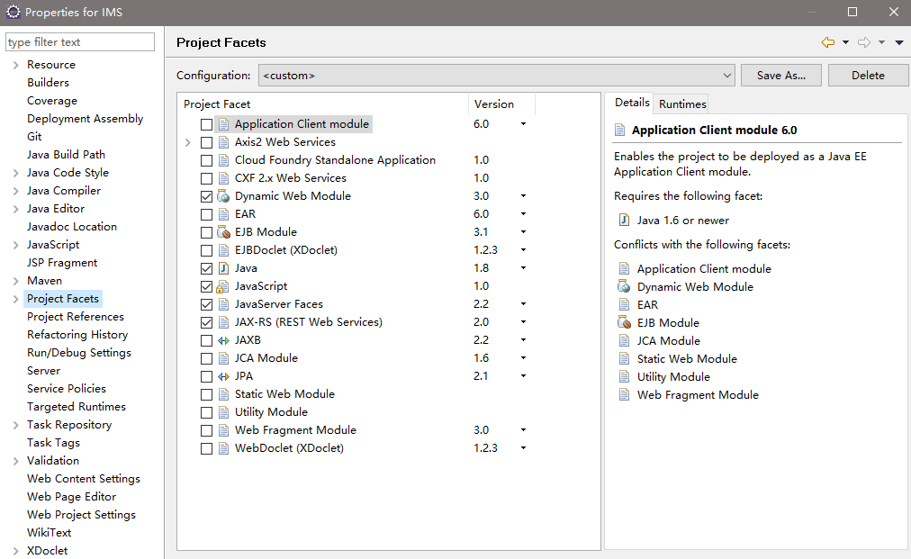Uncheck the Java facet checkbox
Viewport: 911px width, 559px height.
[206, 268]
